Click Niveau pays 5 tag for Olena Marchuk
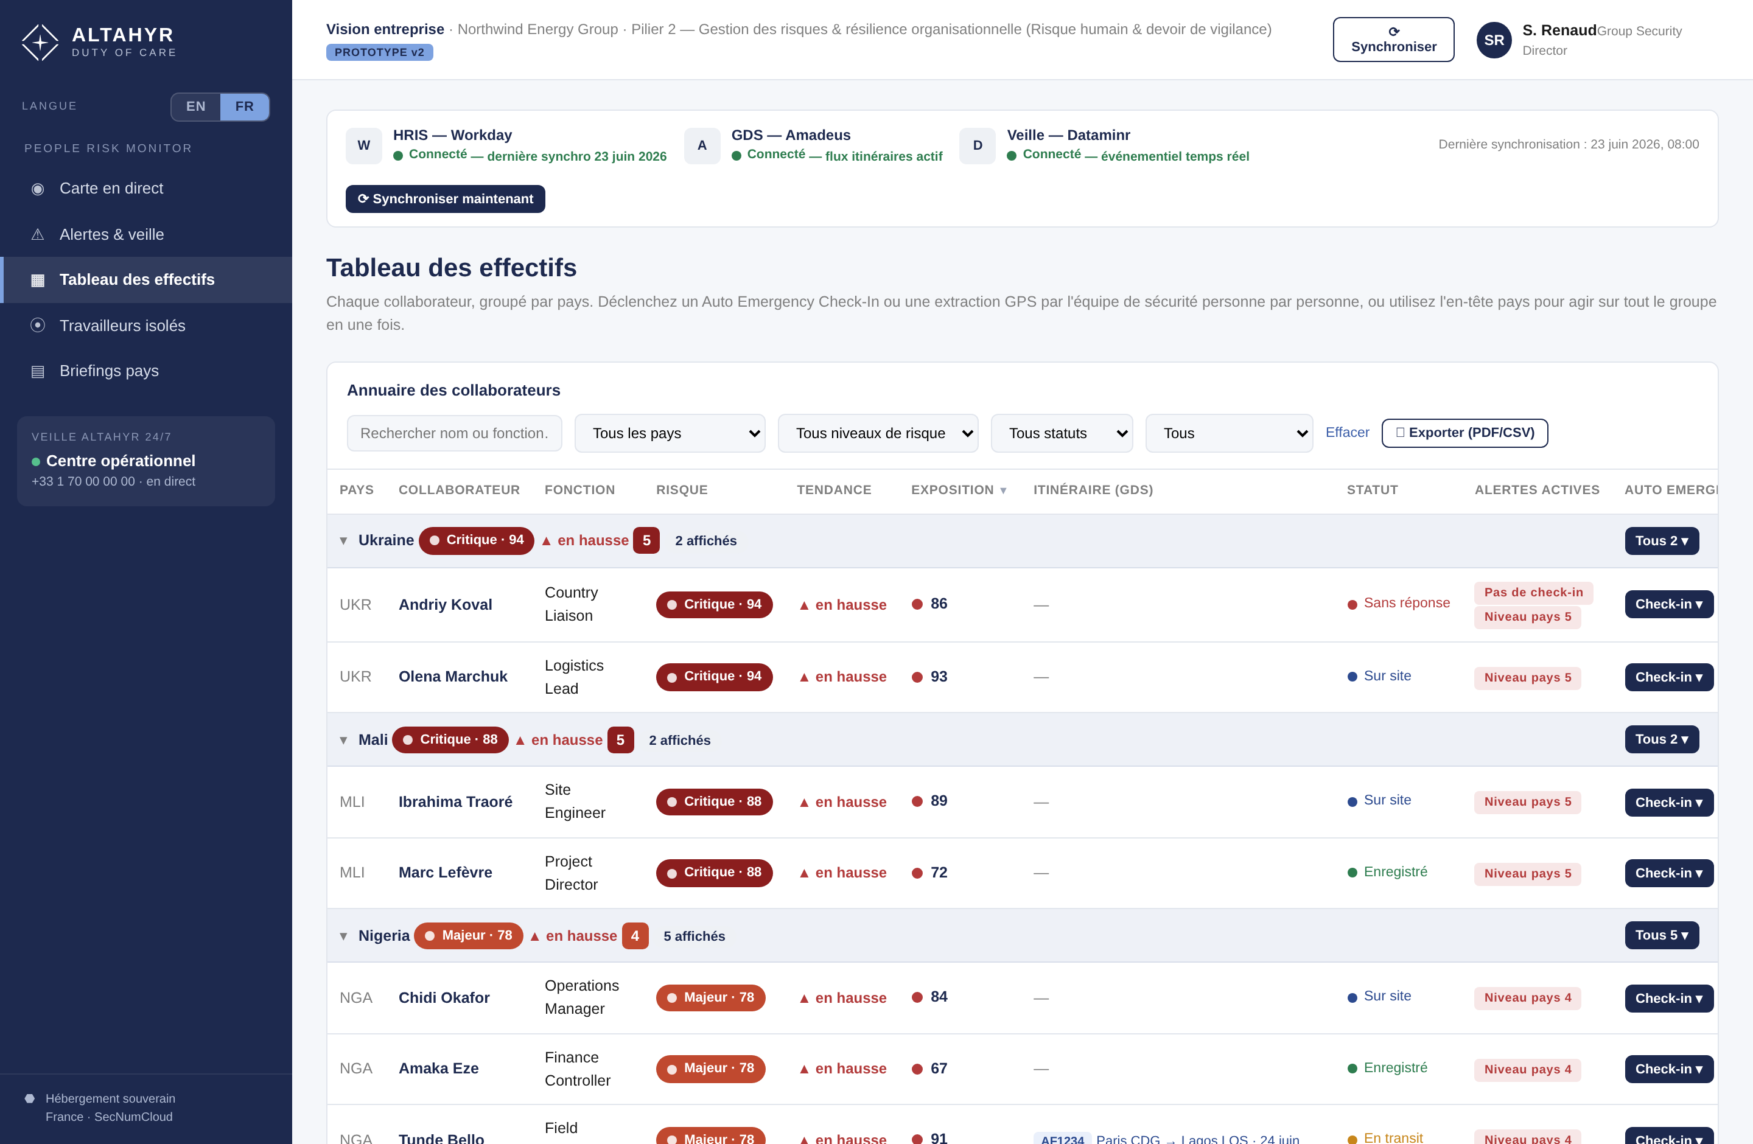1753x1144 pixels. click(x=1528, y=678)
